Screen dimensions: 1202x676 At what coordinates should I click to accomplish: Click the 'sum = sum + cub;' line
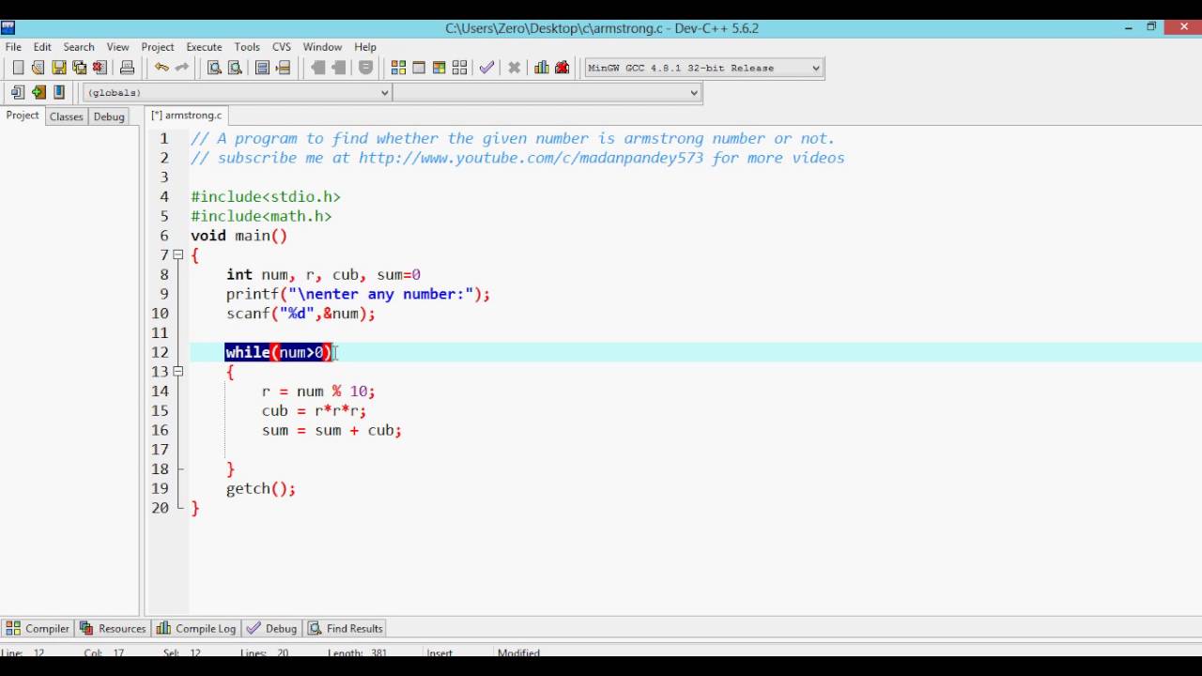tap(331, 430)
